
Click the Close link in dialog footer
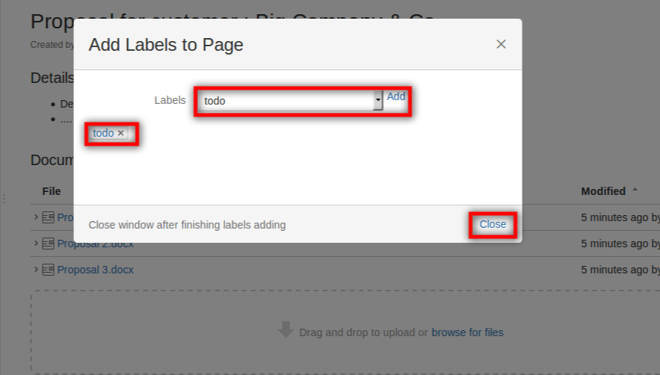493,224
